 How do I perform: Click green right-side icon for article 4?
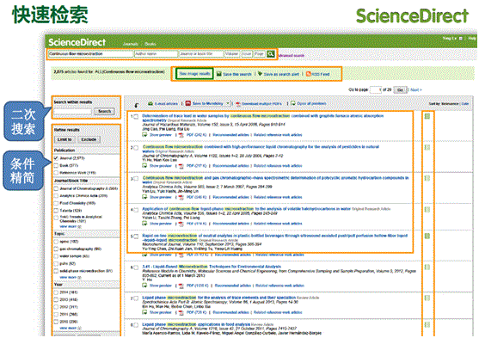tap(427, 210)
